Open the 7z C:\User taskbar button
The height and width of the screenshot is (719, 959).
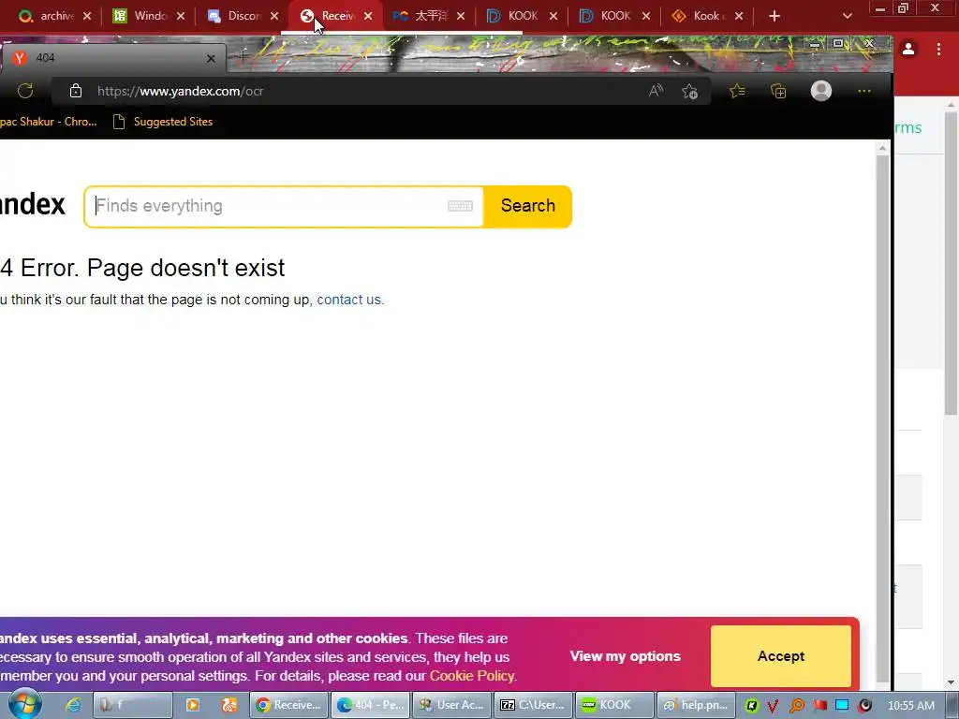click(x=533, y=705)
